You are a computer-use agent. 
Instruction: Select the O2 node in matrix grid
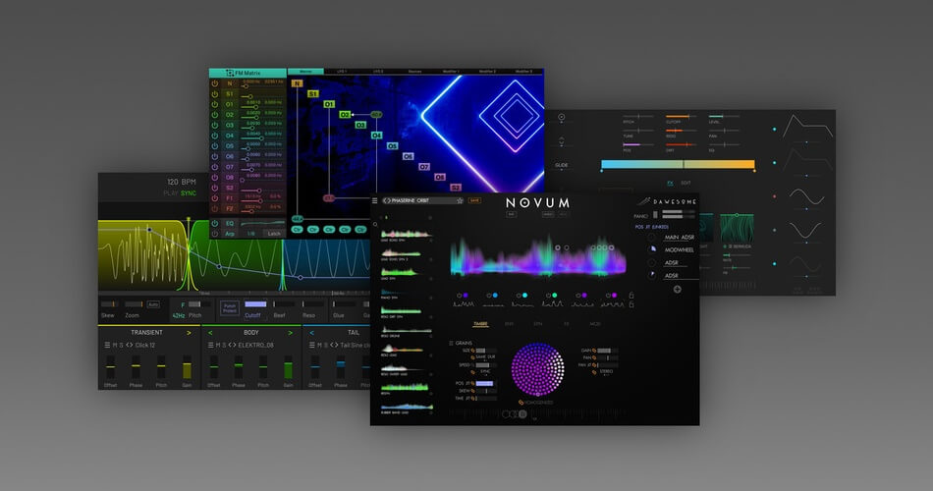345,114
